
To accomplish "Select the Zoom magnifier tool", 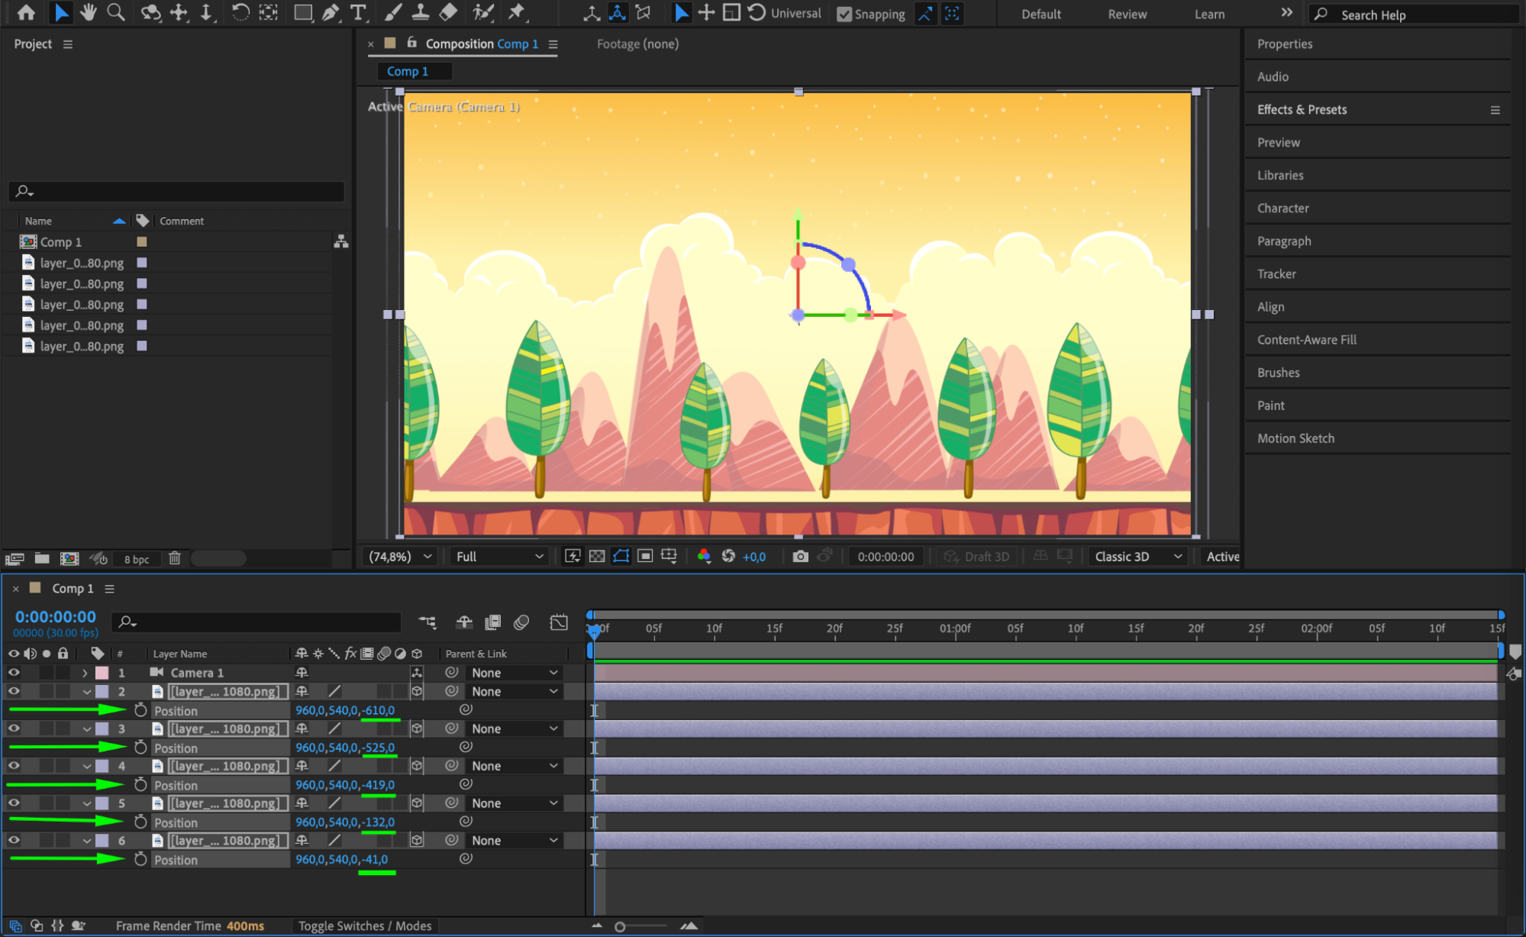I will click(115, 12).
